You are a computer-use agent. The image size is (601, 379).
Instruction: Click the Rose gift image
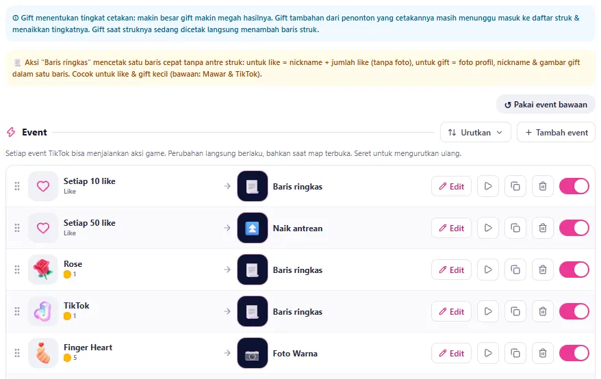click(x=43, y=270)
